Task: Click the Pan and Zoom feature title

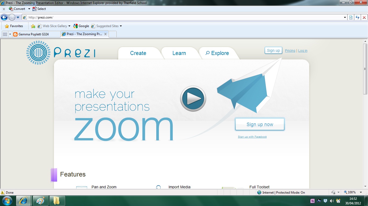Action: tap(104, 187)
